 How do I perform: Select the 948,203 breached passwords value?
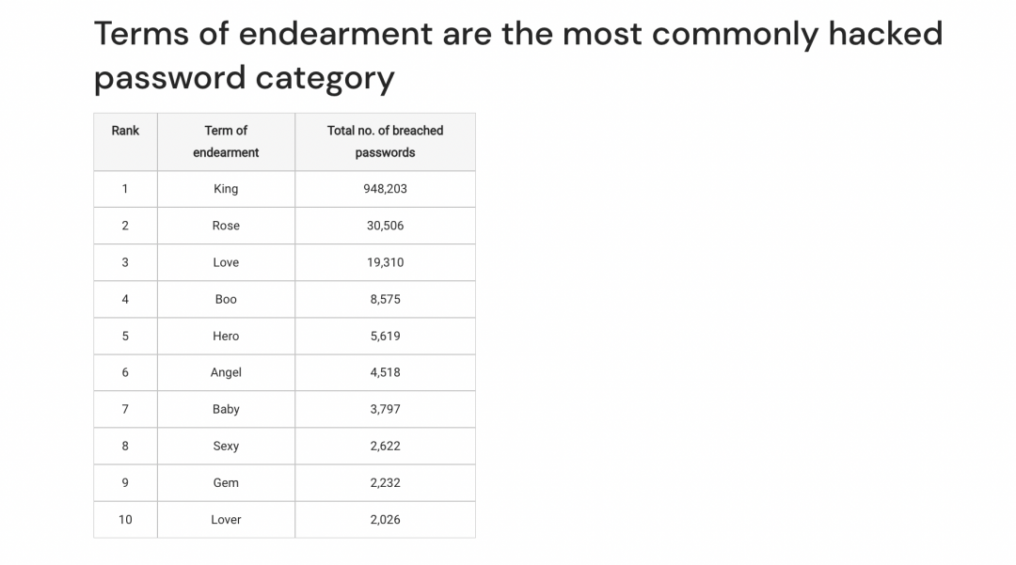[x=385, y=189]
